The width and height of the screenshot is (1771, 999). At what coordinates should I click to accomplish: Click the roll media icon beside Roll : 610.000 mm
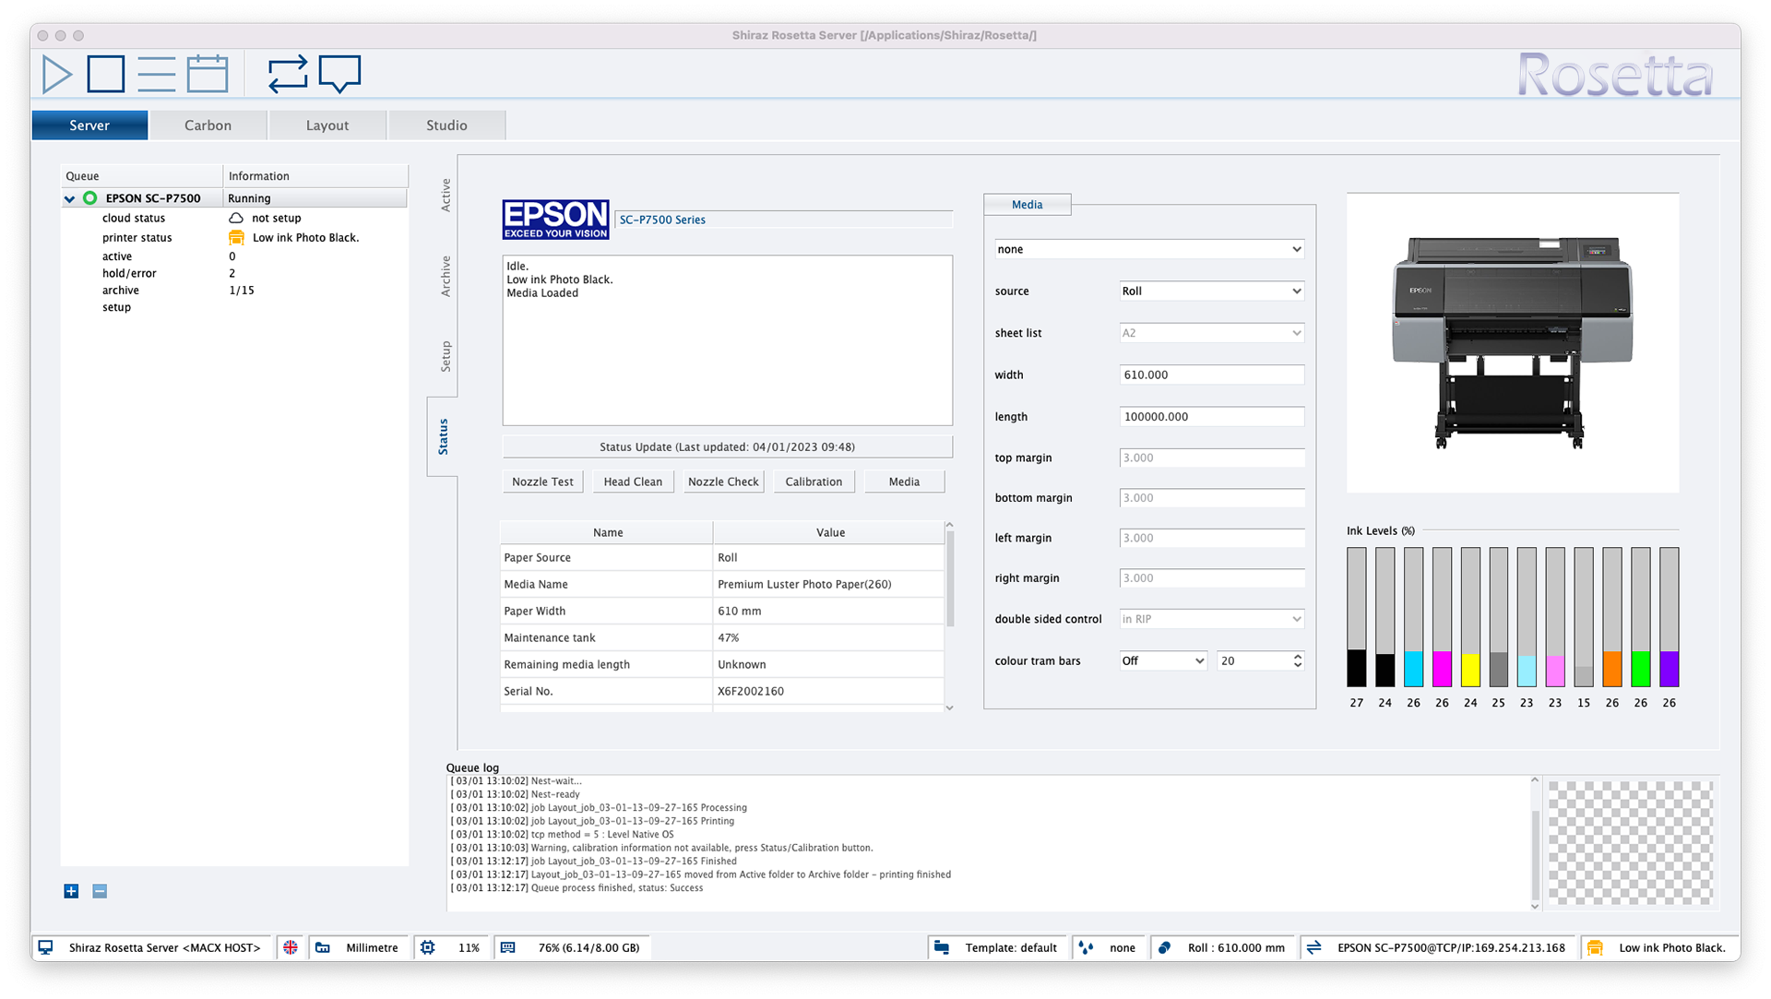[x=1165, y=947]
